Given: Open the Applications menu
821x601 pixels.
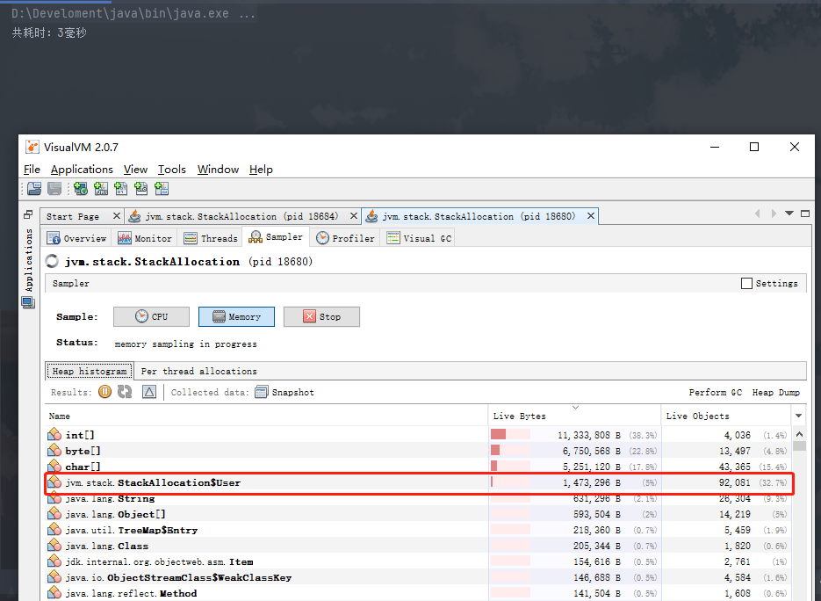Looking at the screenshot, I should (82, 170).
